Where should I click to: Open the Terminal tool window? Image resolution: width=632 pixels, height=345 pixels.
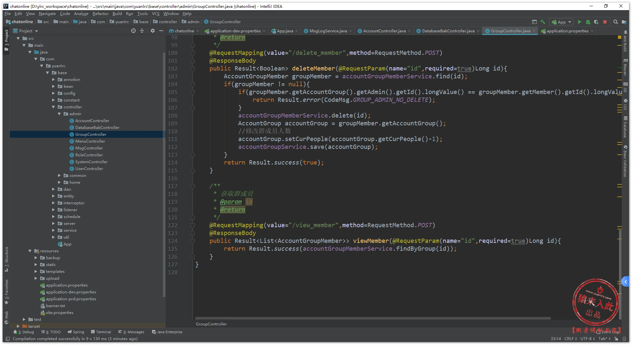pos(101,332)
